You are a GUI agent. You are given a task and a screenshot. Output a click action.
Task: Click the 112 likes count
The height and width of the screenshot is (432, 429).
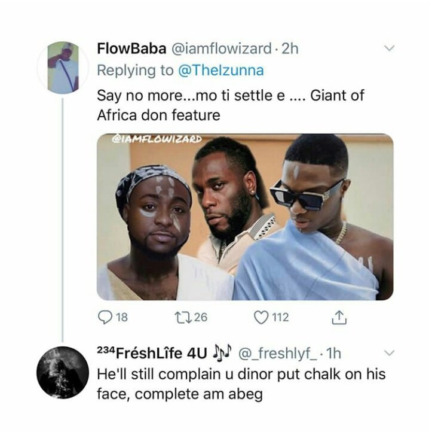(x=281, y=318)
